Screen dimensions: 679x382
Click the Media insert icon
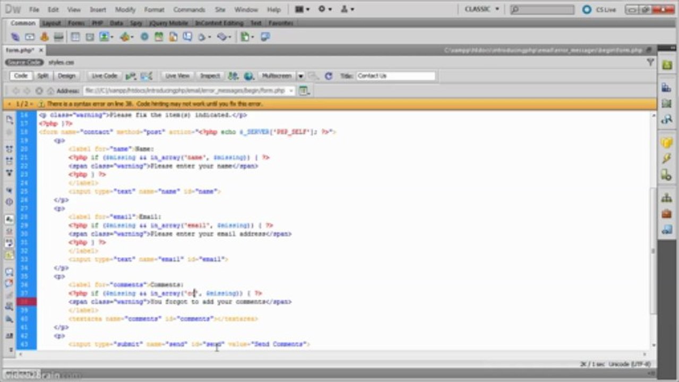point(126,37)
